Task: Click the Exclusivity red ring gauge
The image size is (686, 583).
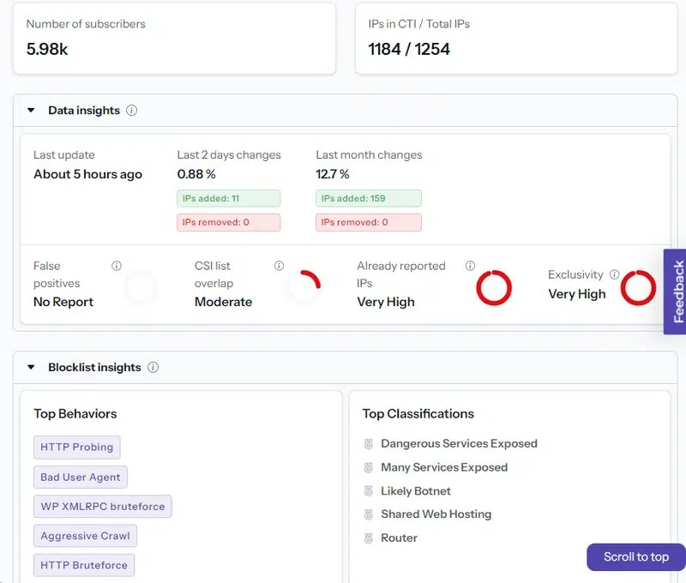Action: (638, 288)
